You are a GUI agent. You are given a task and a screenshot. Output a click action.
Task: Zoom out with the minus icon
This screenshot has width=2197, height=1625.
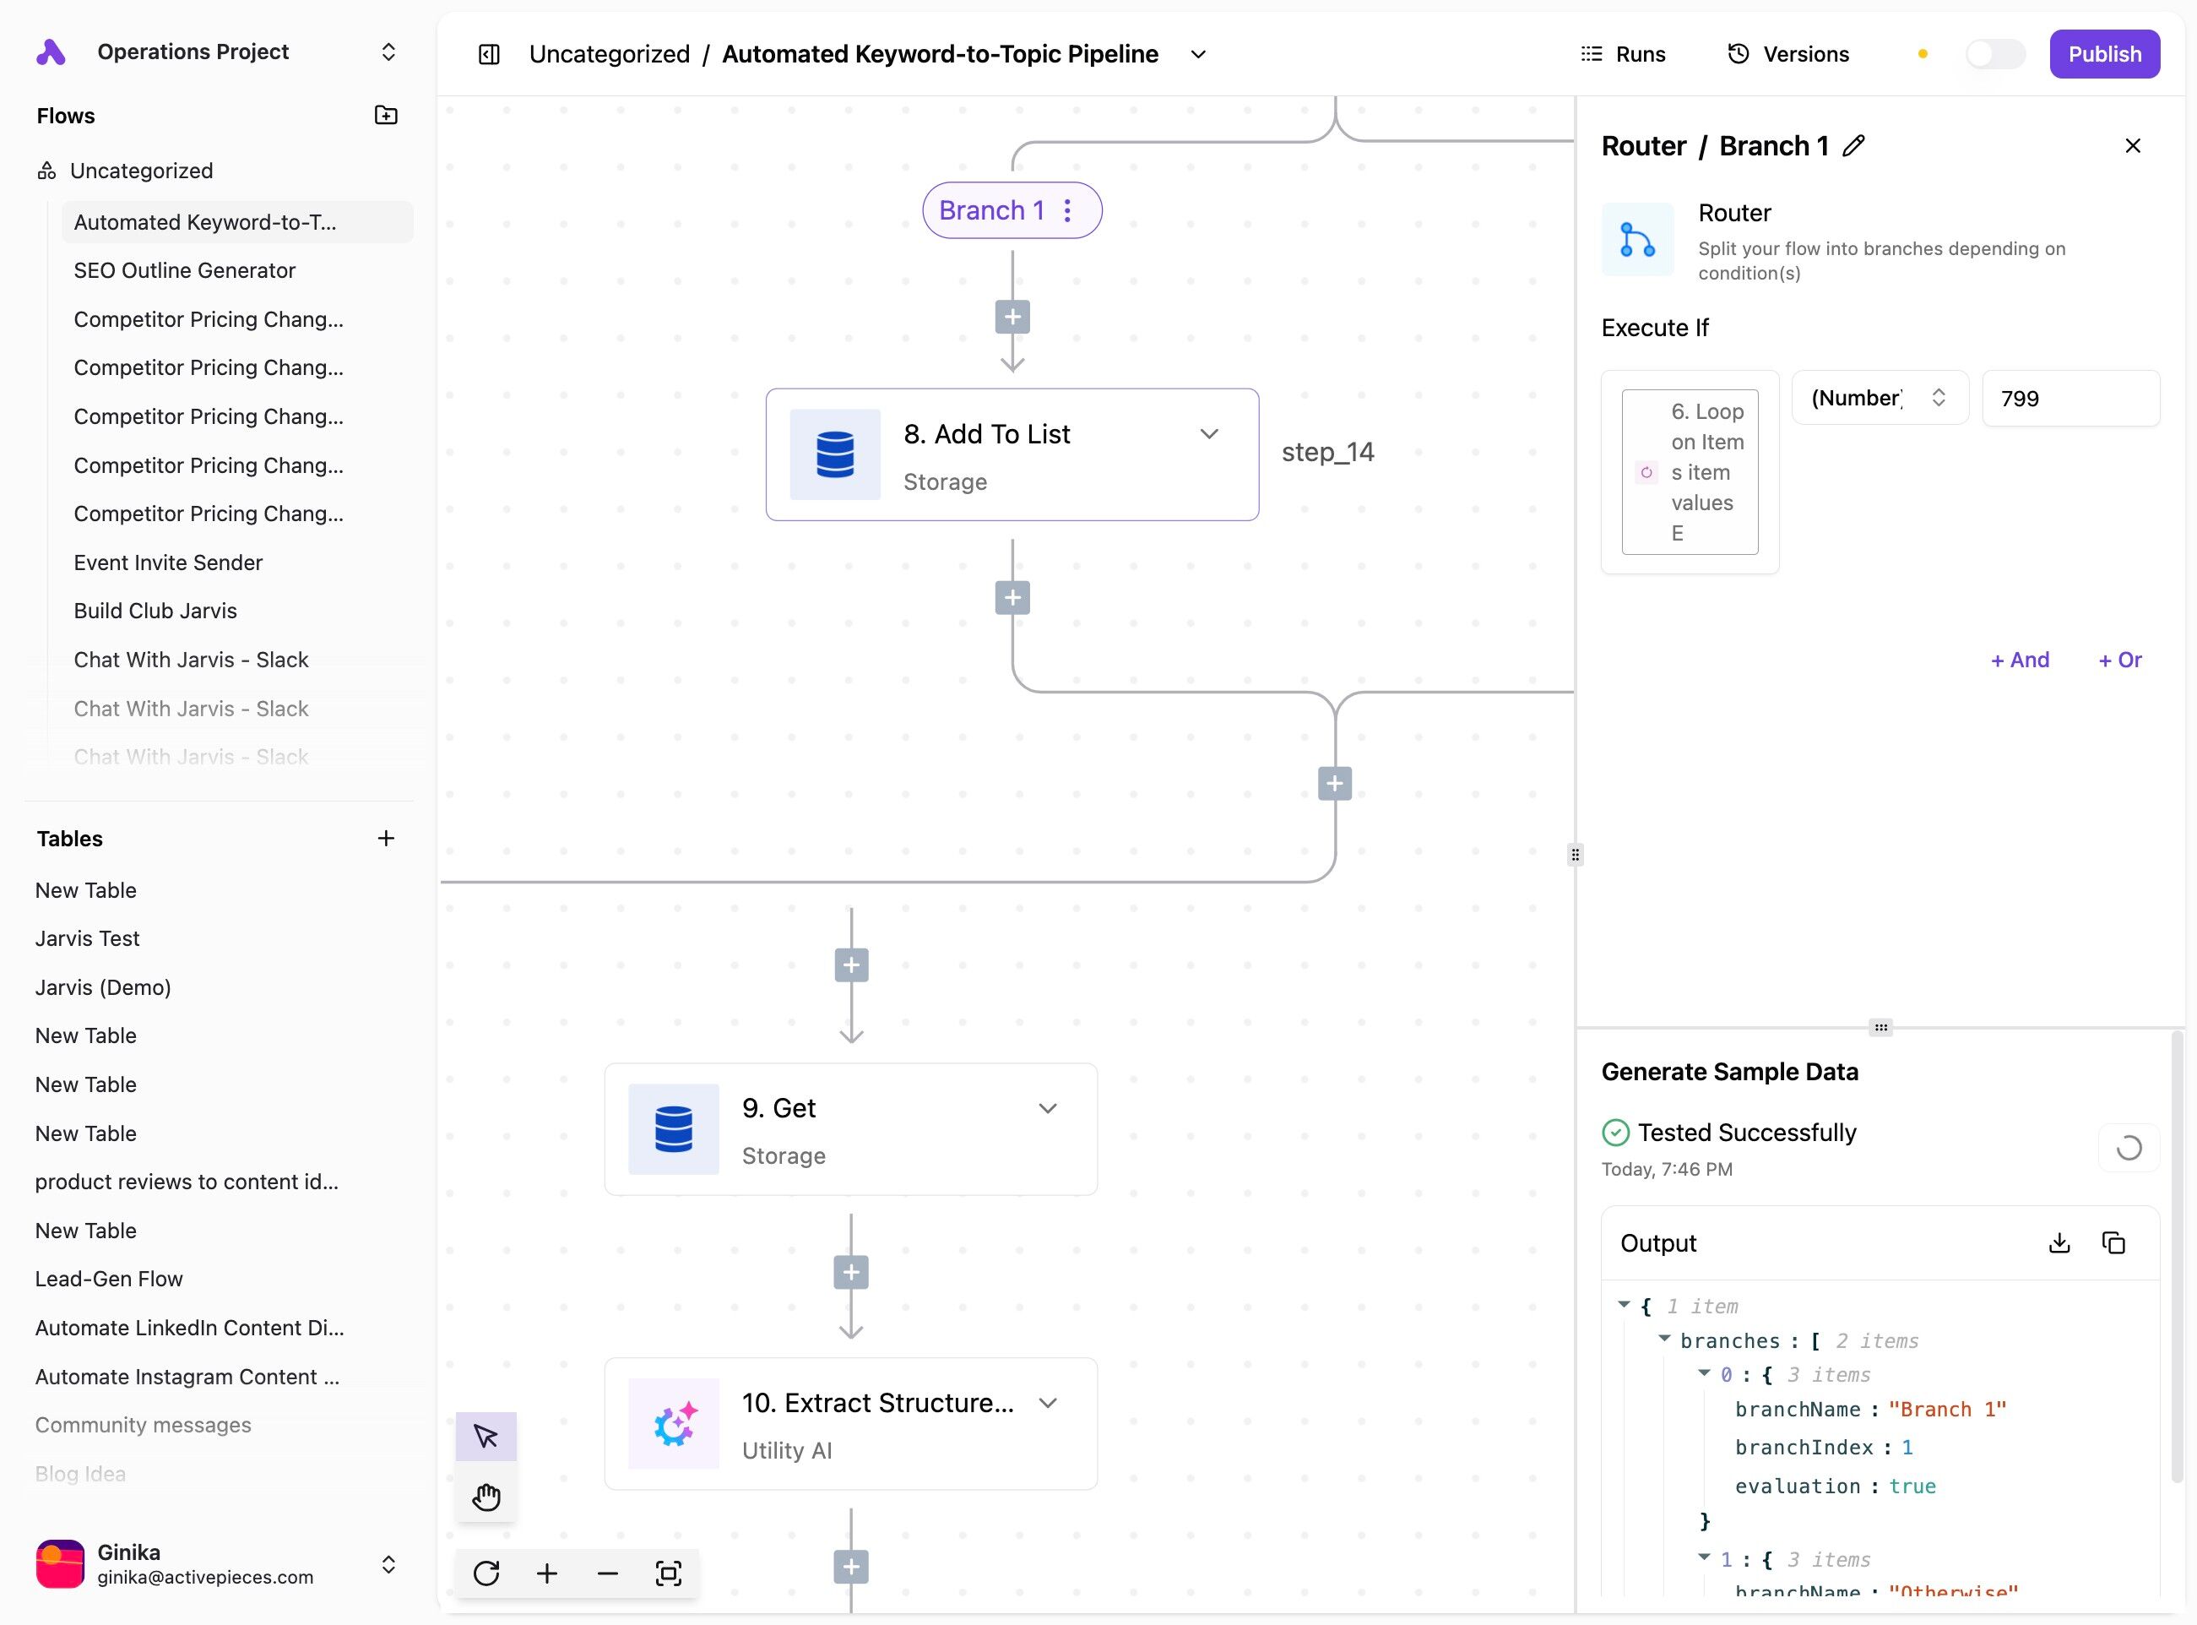click(608, 1573)
